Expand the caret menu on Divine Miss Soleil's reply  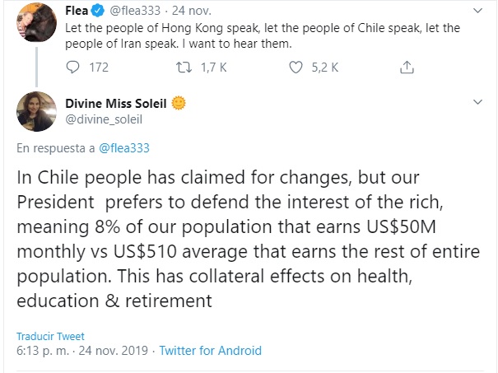pos(477,103)
